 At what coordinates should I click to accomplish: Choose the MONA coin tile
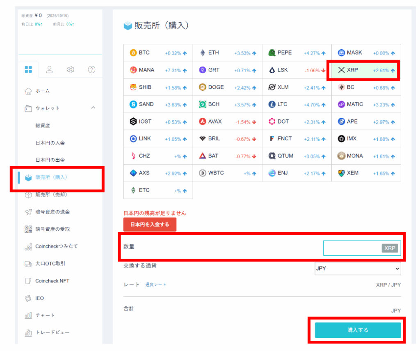point(366,156)
